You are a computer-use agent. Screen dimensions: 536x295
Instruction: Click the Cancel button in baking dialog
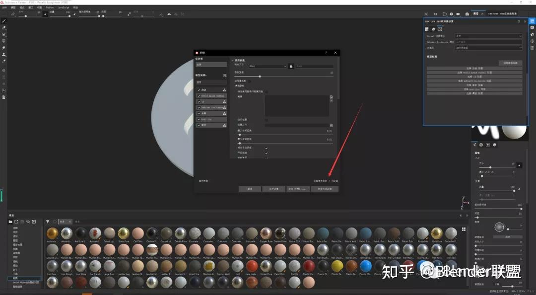point(250,189)
